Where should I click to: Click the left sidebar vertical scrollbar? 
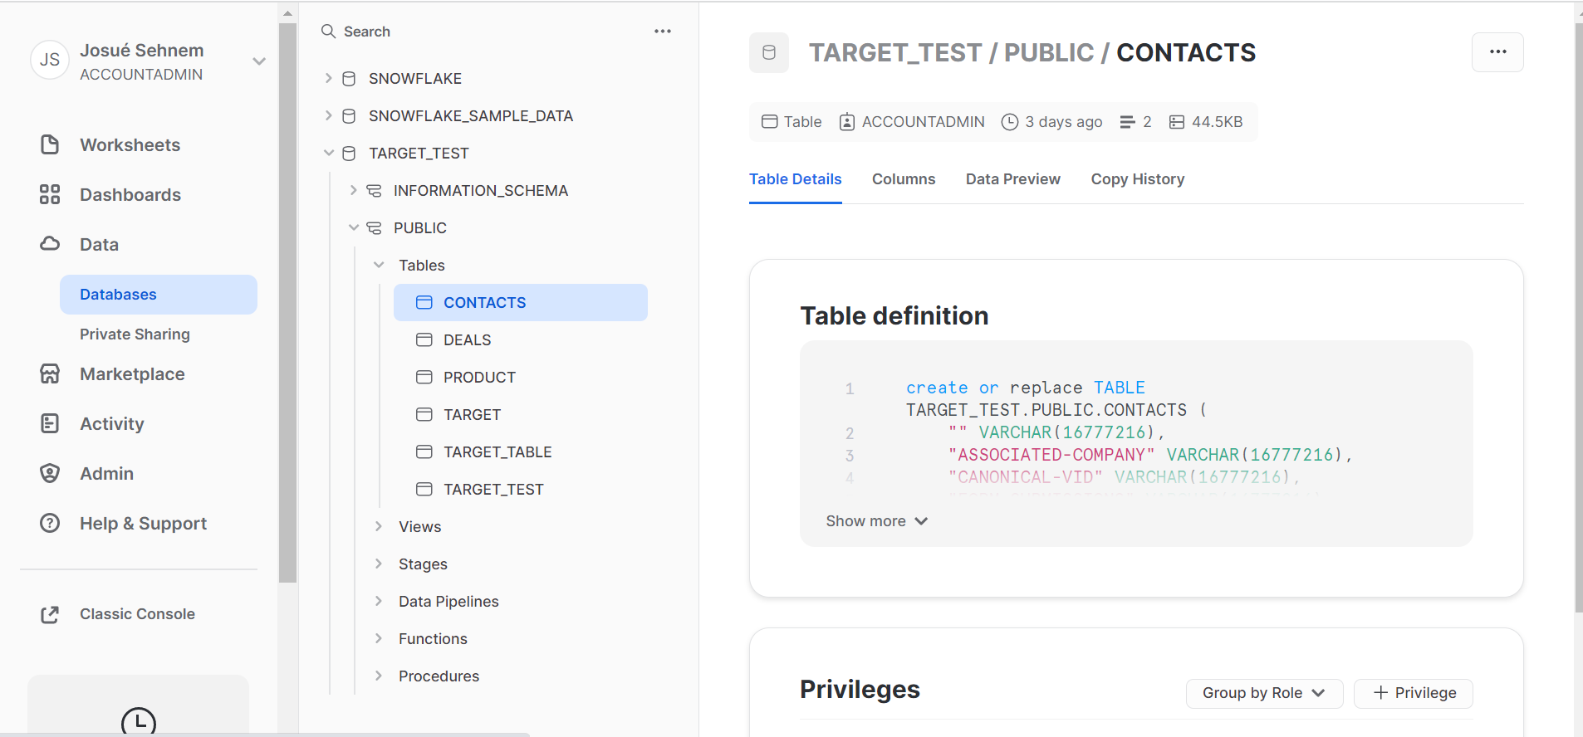click(x=287, y=303)
